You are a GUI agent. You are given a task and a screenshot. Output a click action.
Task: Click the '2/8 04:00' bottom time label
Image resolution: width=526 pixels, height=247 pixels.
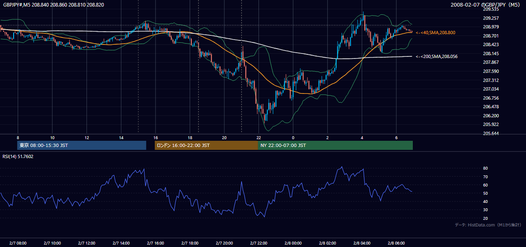click(x=362, y=243)
